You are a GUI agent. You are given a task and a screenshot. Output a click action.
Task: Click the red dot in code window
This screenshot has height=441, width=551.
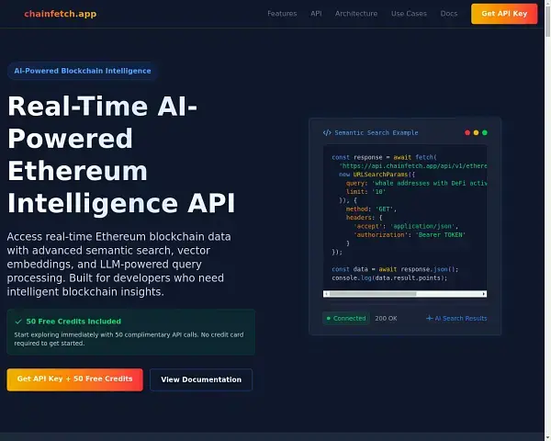pyautogui.click(x=467, y=132)
